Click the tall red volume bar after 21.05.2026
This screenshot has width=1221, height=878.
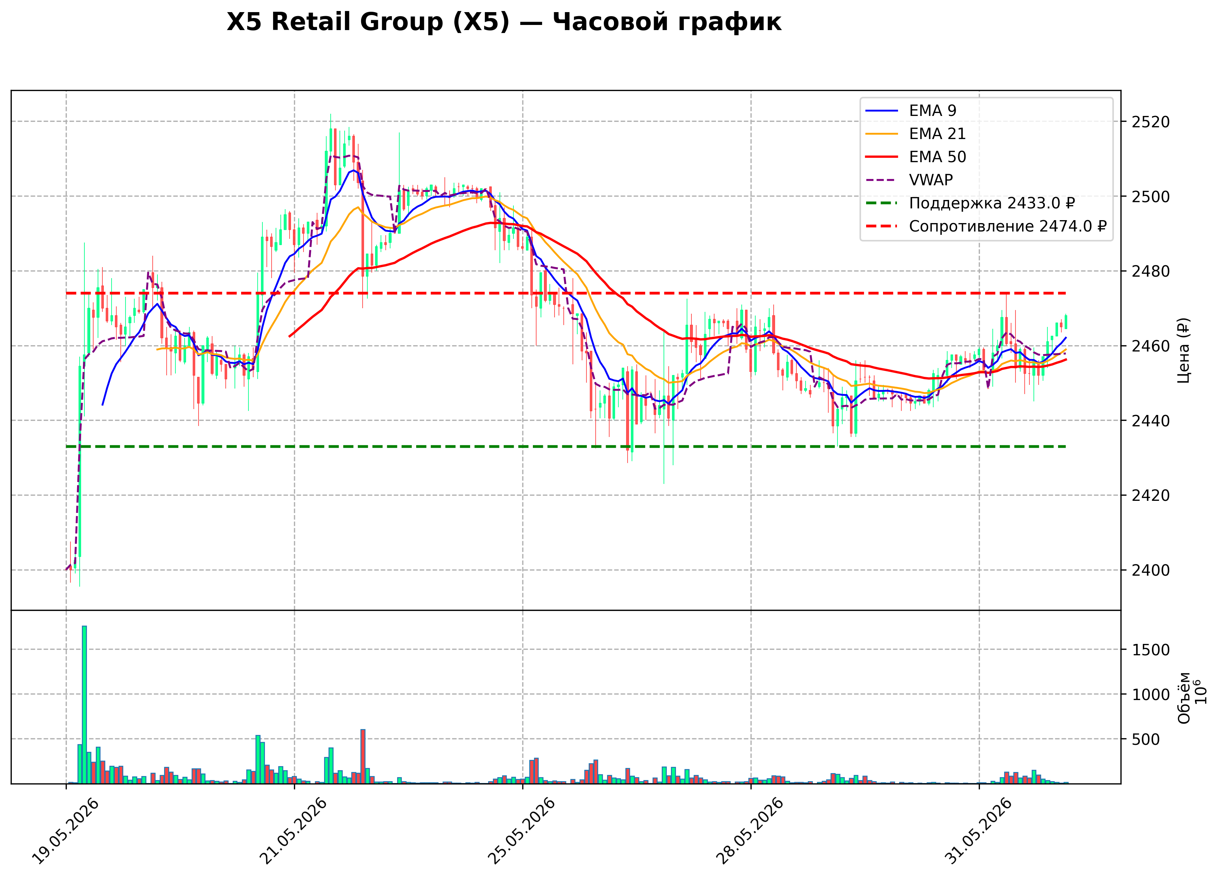coord(363,756)
